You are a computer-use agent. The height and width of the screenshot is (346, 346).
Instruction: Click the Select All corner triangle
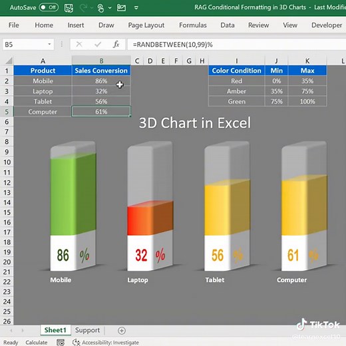pos(9,61)
